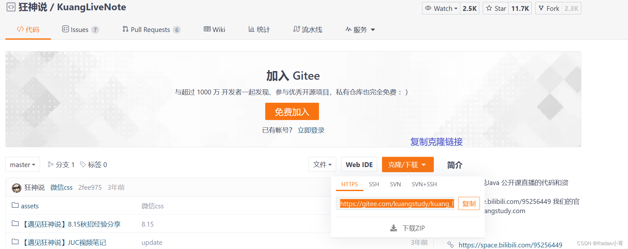Click the Fork icon

(541, 8)
